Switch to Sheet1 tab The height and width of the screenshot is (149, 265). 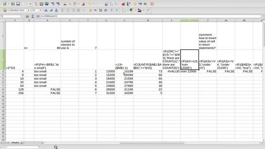tap(15, 143)
